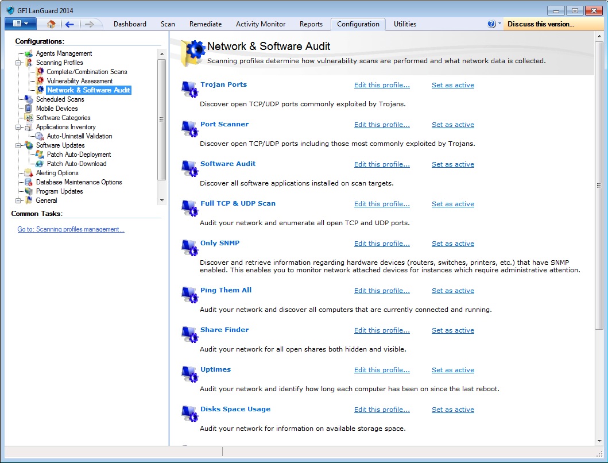Click the tree panel scroll up arrow

162,53
